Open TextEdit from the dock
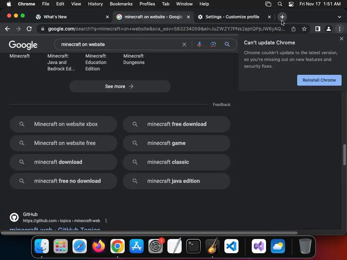 pos(175,246)
